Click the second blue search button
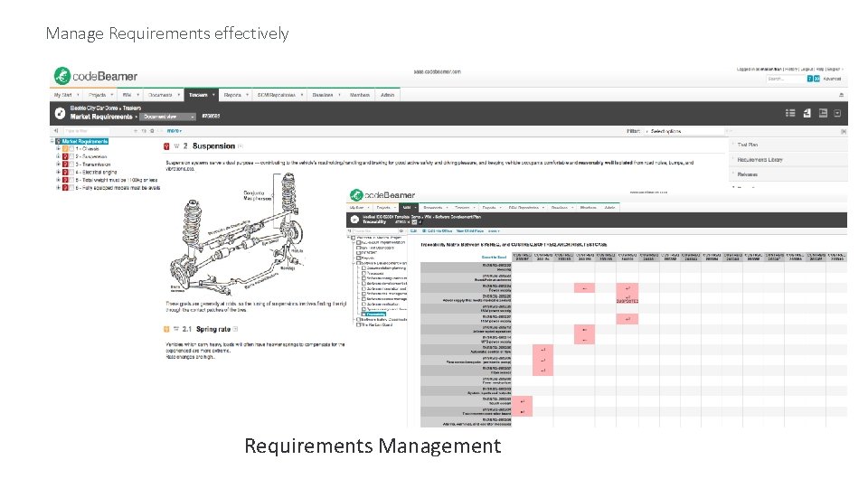This screenshot has width=868, height=488. tap(816, 80)
